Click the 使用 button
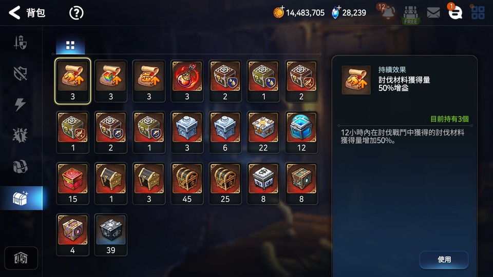 click(444, 260)
